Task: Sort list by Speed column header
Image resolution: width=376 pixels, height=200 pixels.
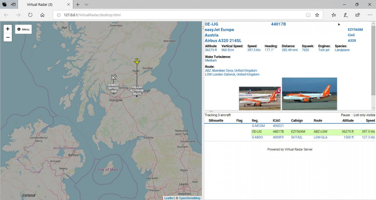Action: [x=370, y=121]
